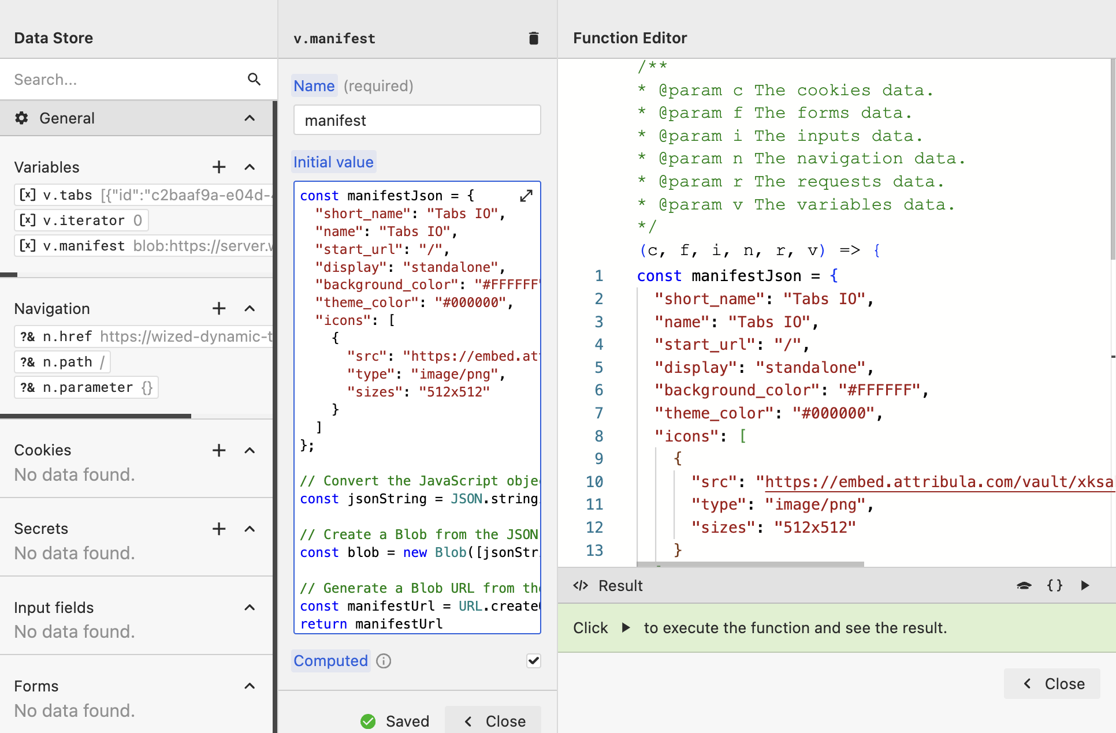Select the v.iterator variable
Image resolution: width=1116 pixels, height=733 pixels.
pyautogui.click(x=81, y=220)
